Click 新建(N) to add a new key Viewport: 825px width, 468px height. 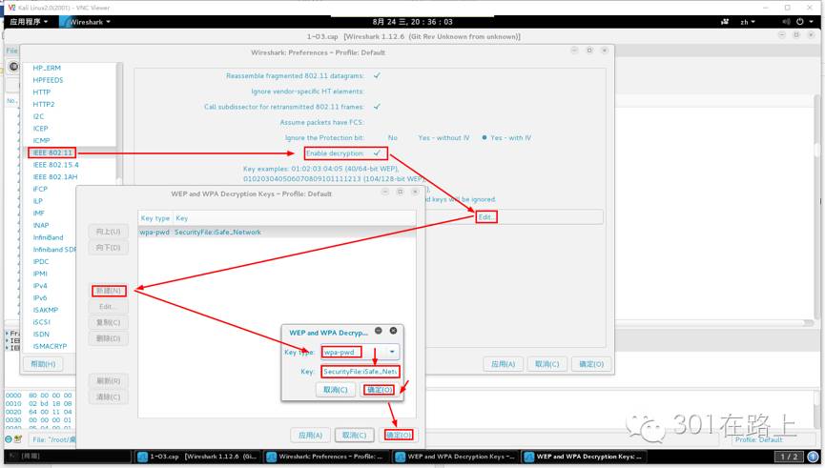(109, 291)
